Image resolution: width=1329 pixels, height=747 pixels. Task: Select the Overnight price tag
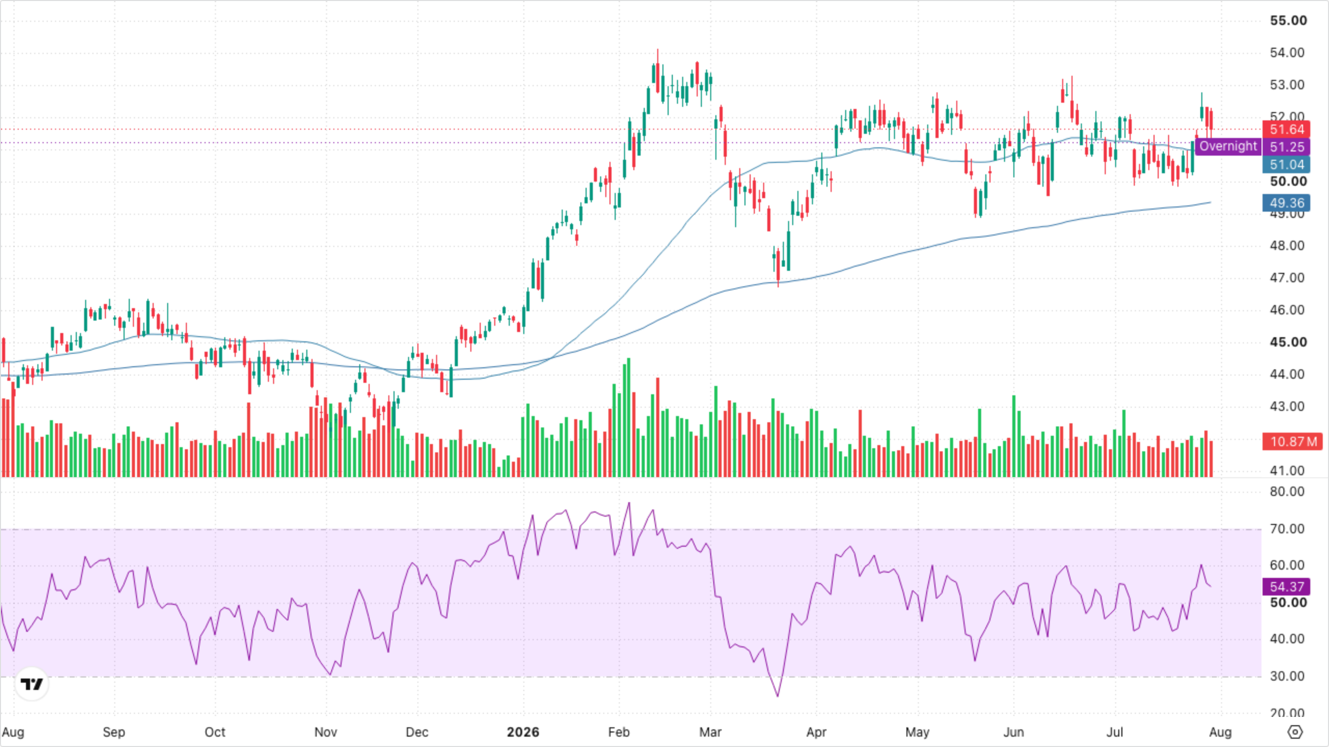(1228, 146)
